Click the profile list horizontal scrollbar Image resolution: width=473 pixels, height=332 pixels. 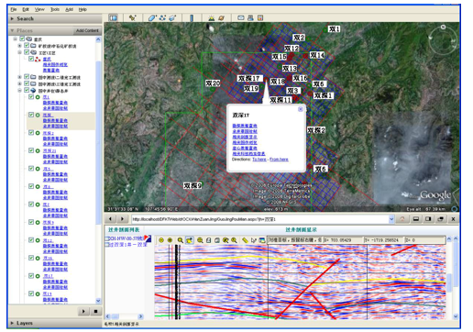coord(125,316)
